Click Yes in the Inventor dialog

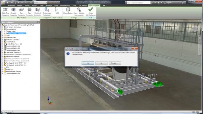tap(88, 63)
